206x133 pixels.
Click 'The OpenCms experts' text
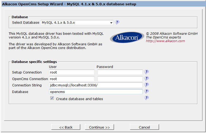[163, 37]
